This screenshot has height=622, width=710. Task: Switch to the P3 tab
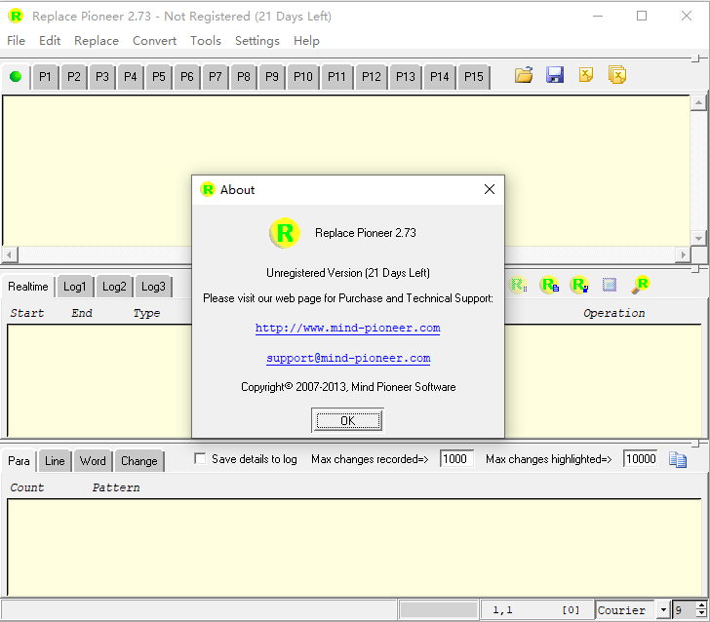pos(102,76)
